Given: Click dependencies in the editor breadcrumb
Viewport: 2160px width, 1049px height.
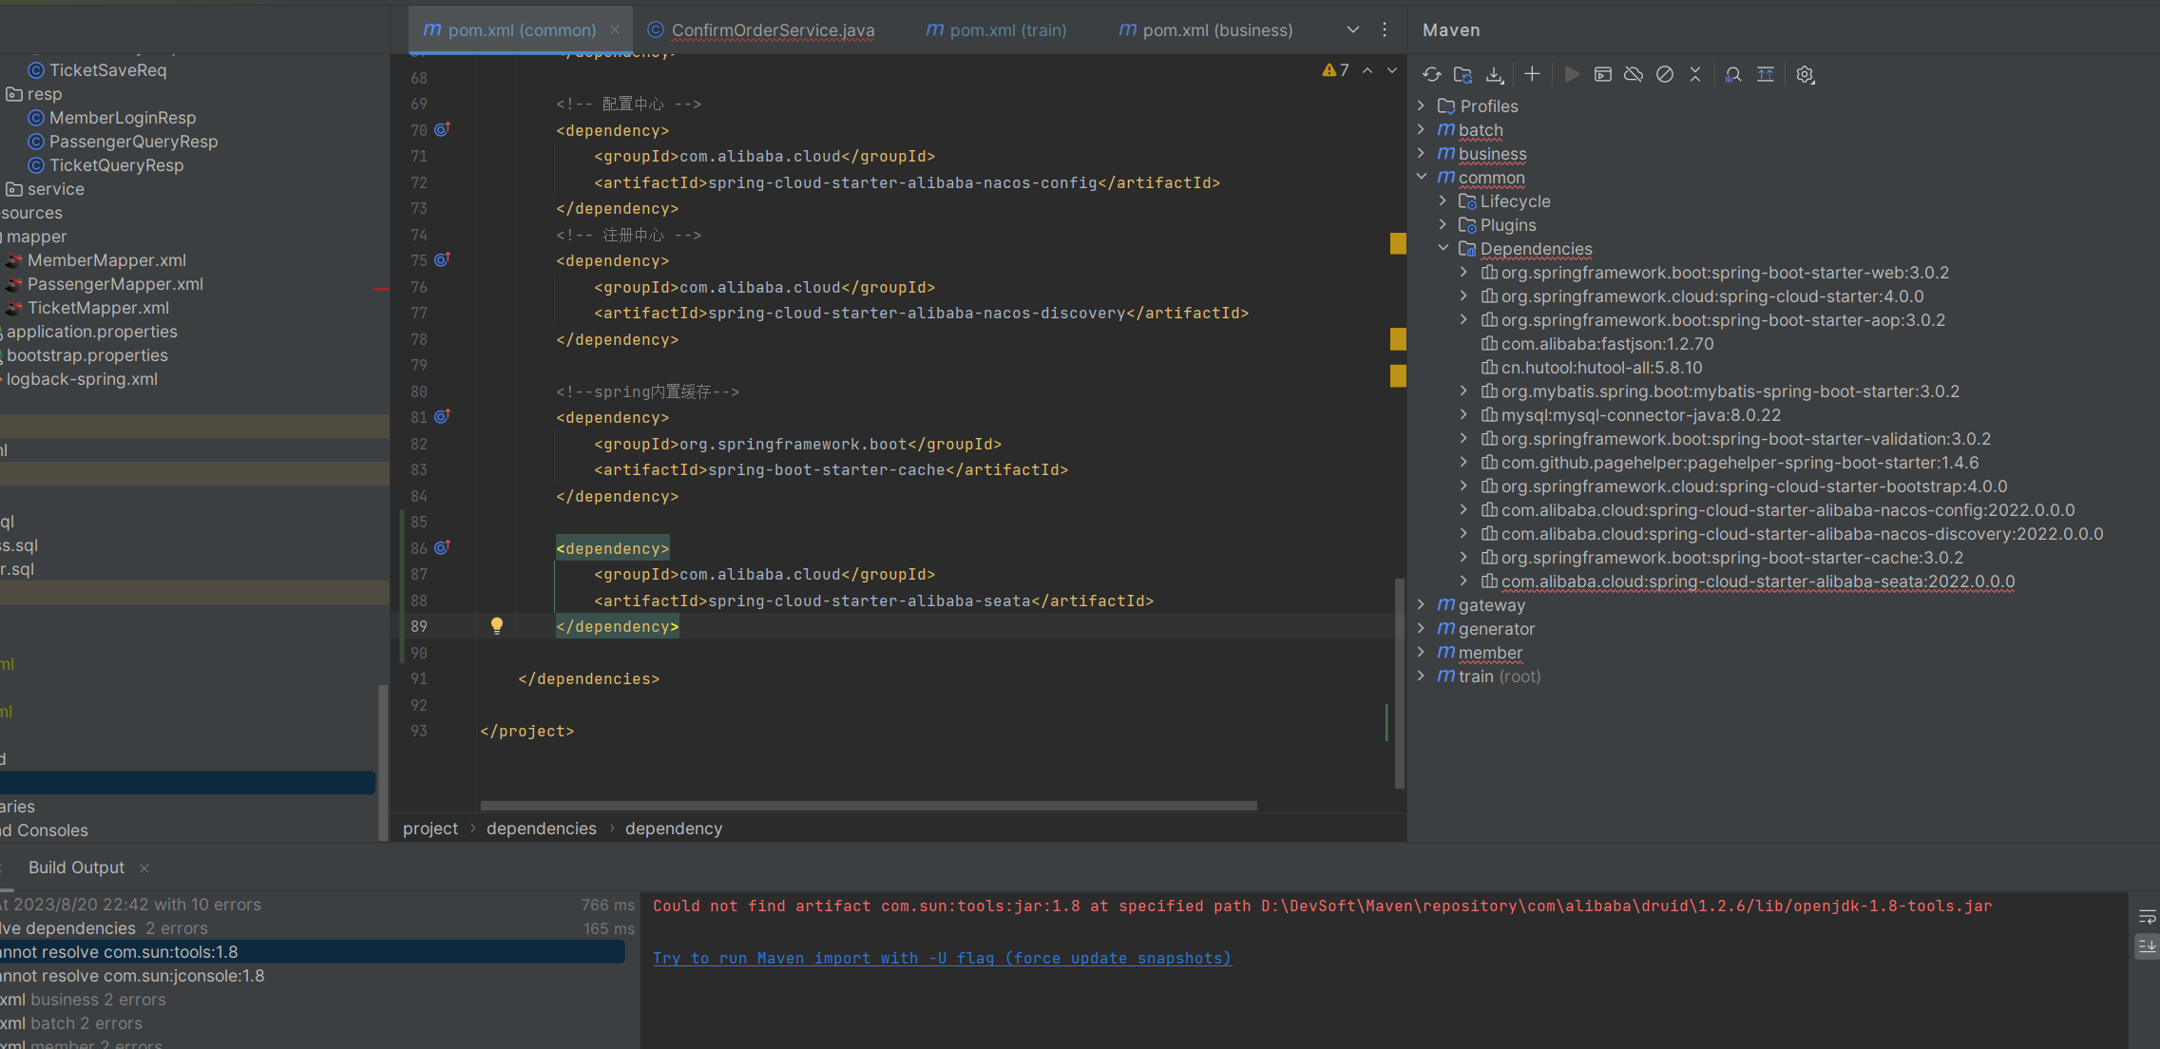Looking at the screenshot, I should pos(541,829).
